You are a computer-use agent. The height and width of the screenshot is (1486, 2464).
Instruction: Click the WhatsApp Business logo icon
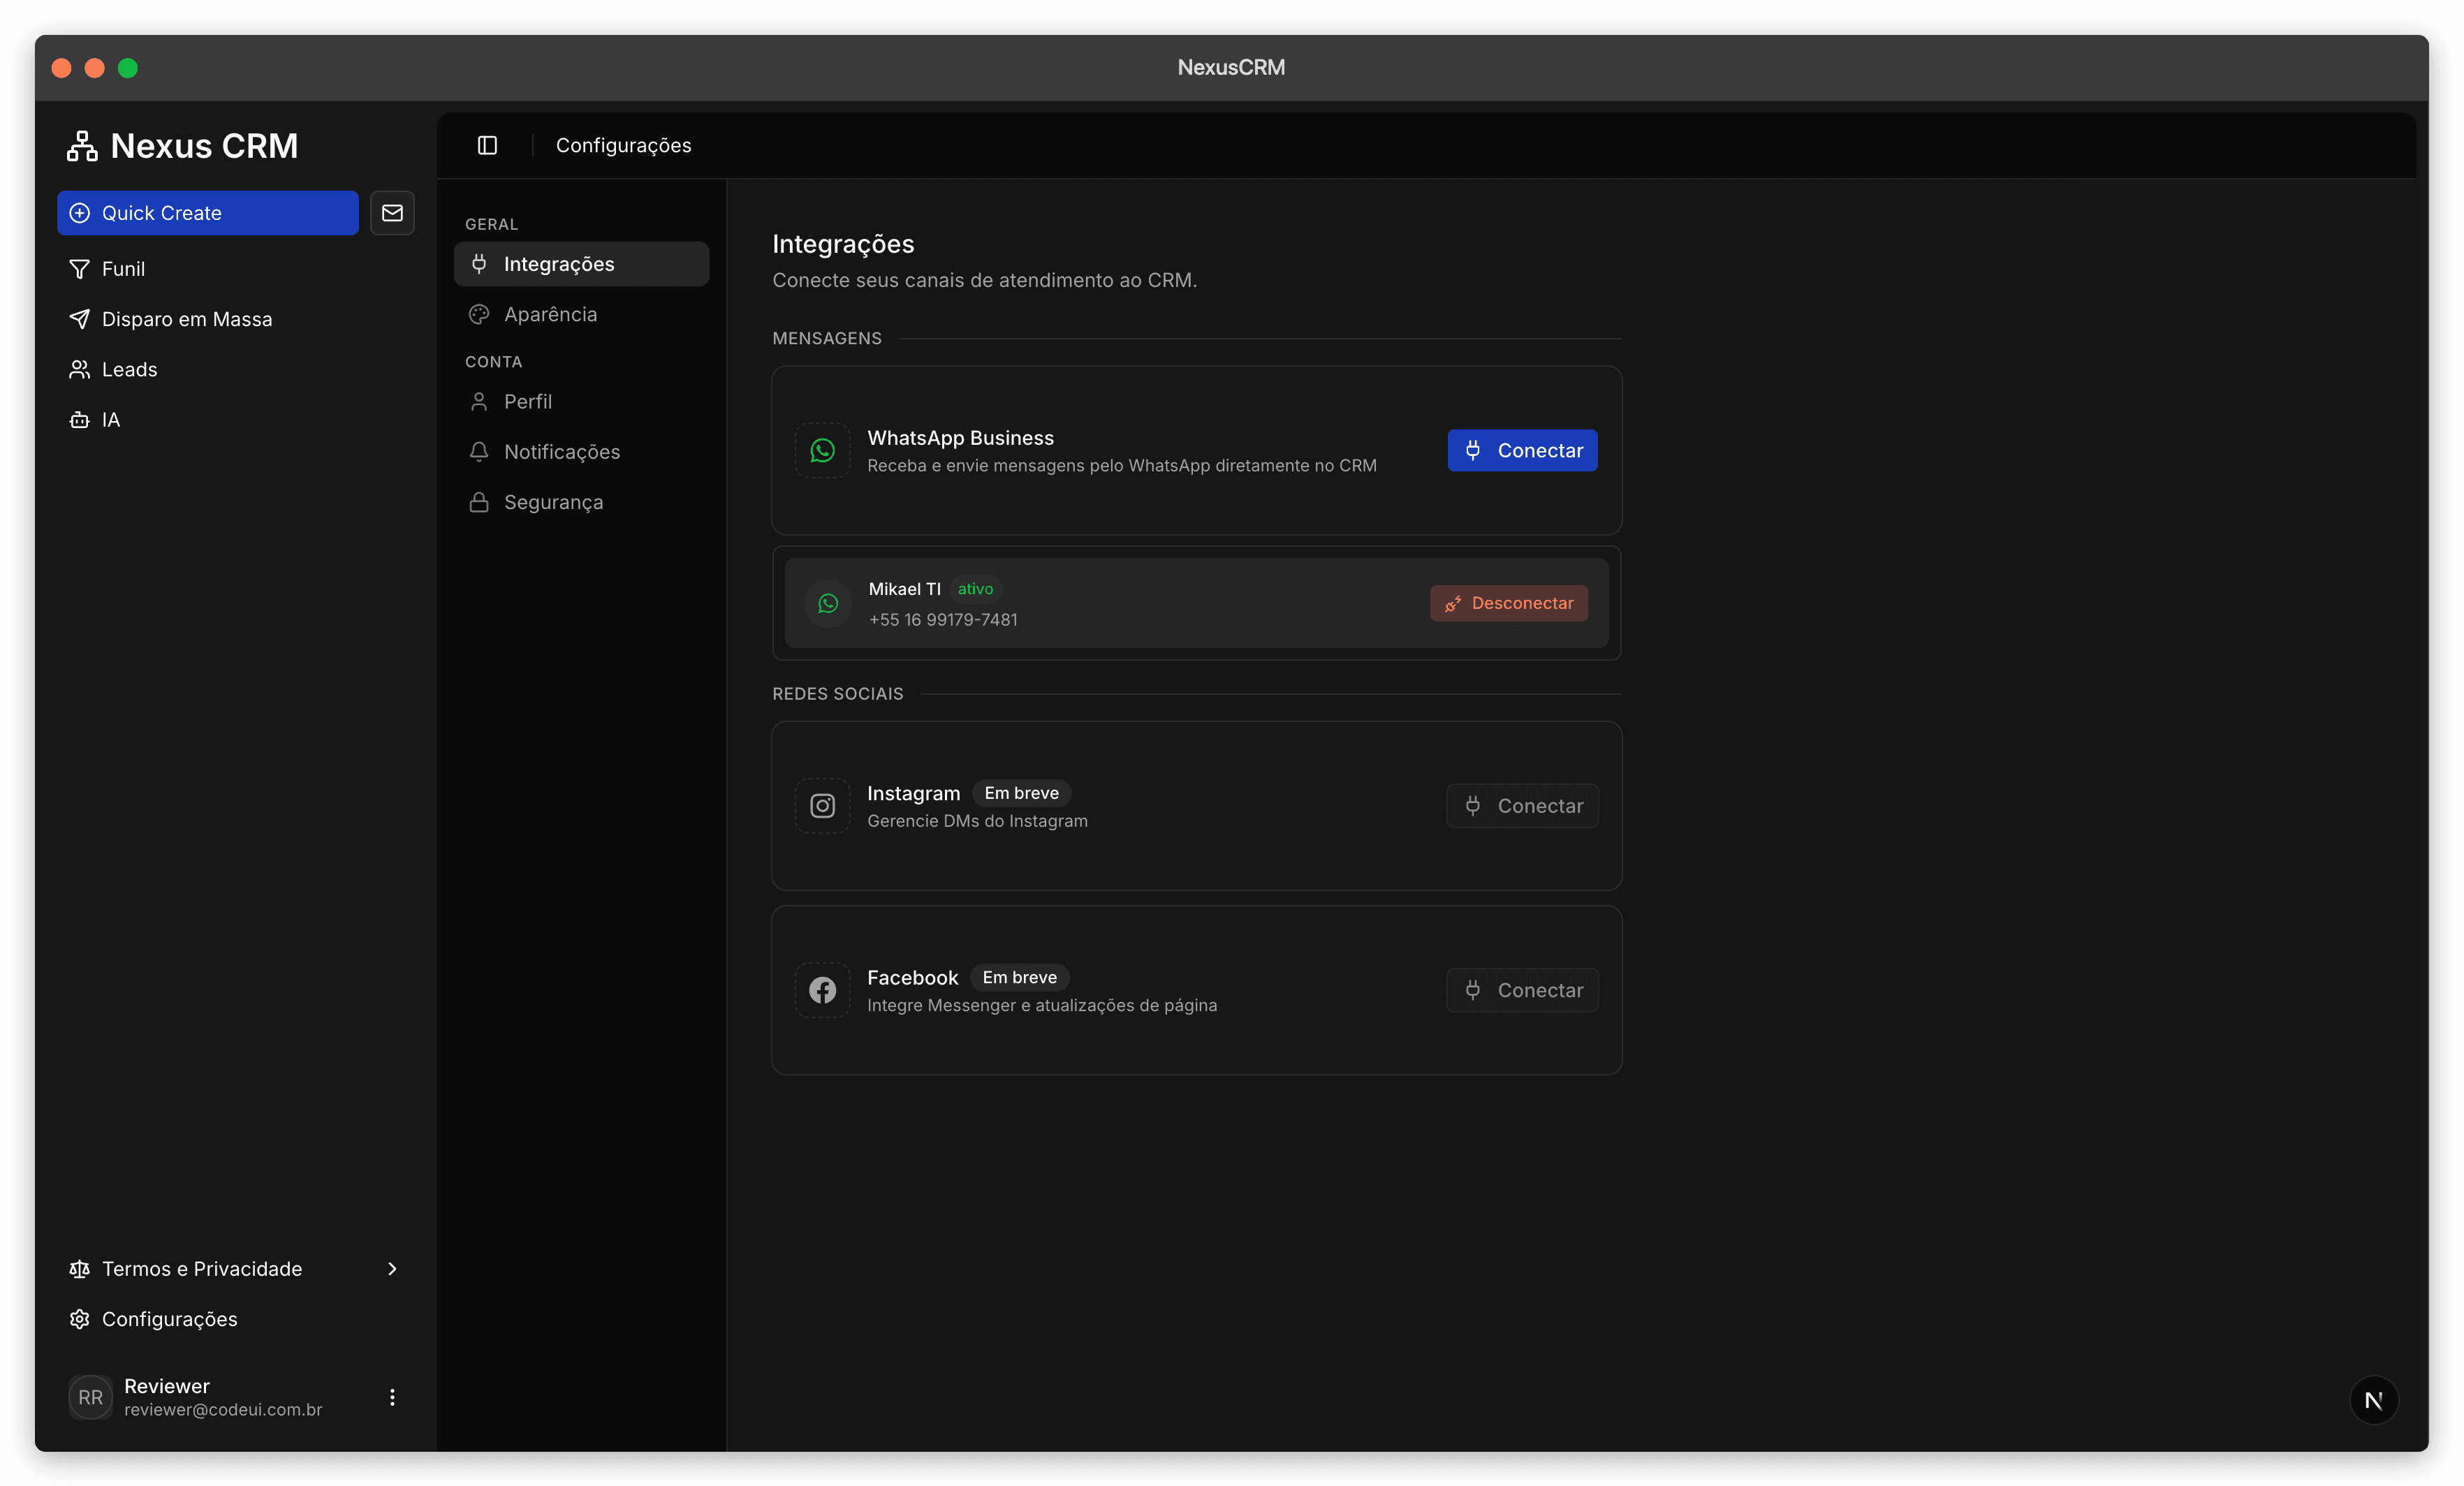tap(822, 451)
